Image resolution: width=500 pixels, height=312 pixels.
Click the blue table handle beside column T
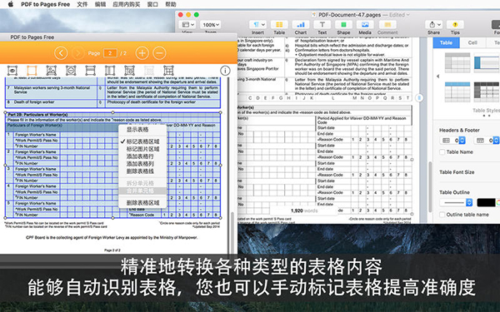419,98
